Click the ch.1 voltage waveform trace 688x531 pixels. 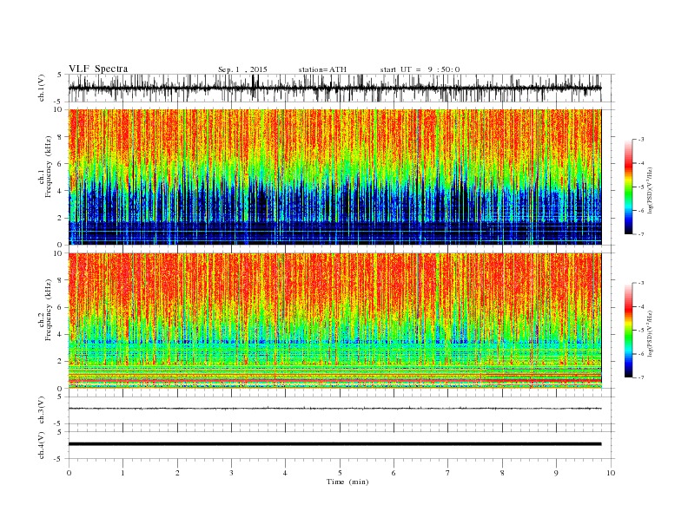click(334, 88)
